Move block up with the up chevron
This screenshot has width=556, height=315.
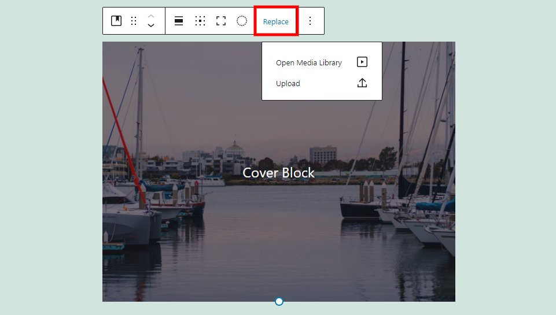click(x=151, y=16)
